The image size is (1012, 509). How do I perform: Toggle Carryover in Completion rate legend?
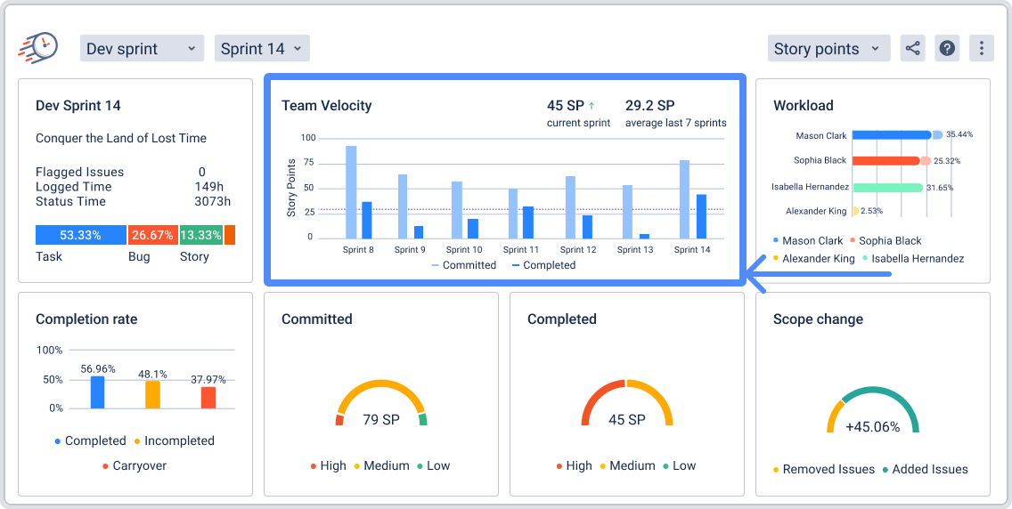pos(134,465)
